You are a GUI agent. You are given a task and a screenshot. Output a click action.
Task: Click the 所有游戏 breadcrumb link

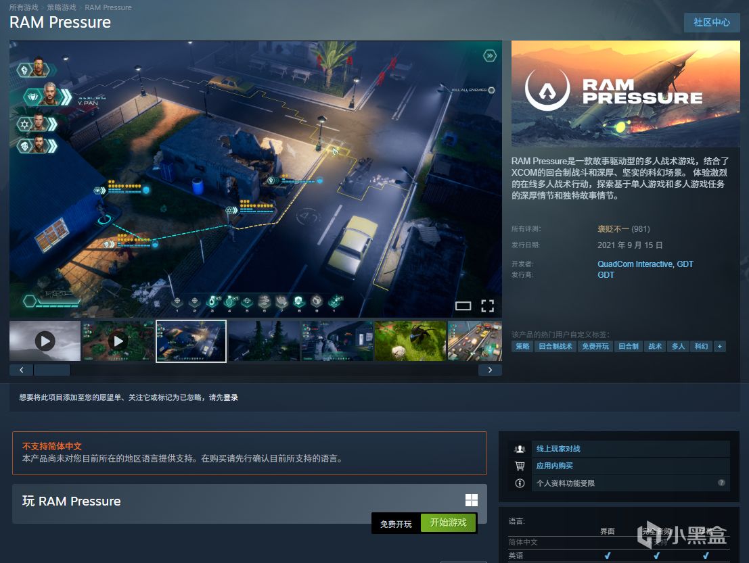(x=24, y=7)
